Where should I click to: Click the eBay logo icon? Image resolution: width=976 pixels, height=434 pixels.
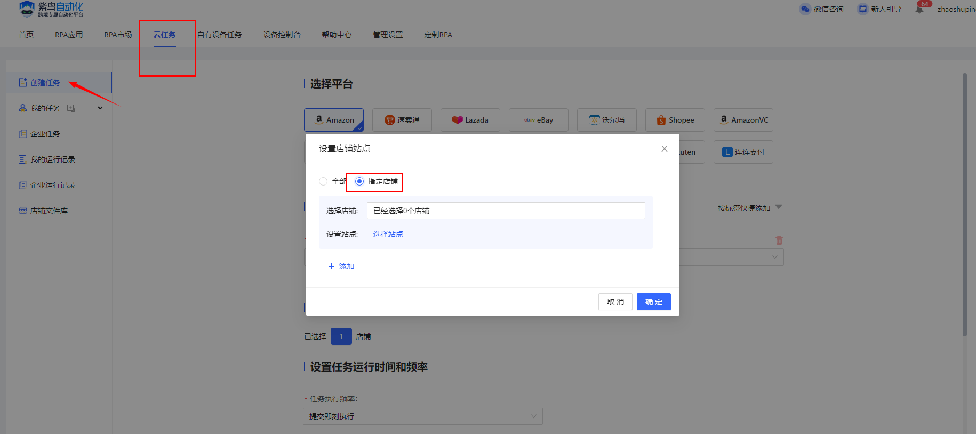click(529, 120)
